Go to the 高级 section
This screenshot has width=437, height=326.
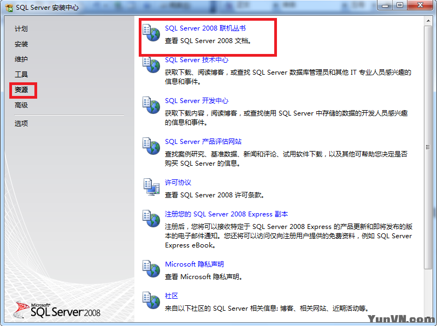[x=21, y=105]
